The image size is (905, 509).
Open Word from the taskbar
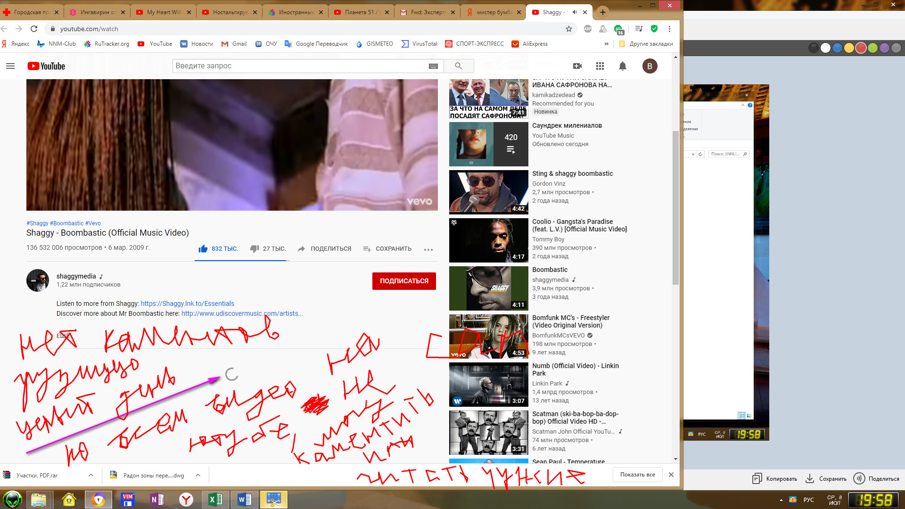pyautogui.click(x=245, y=500)
